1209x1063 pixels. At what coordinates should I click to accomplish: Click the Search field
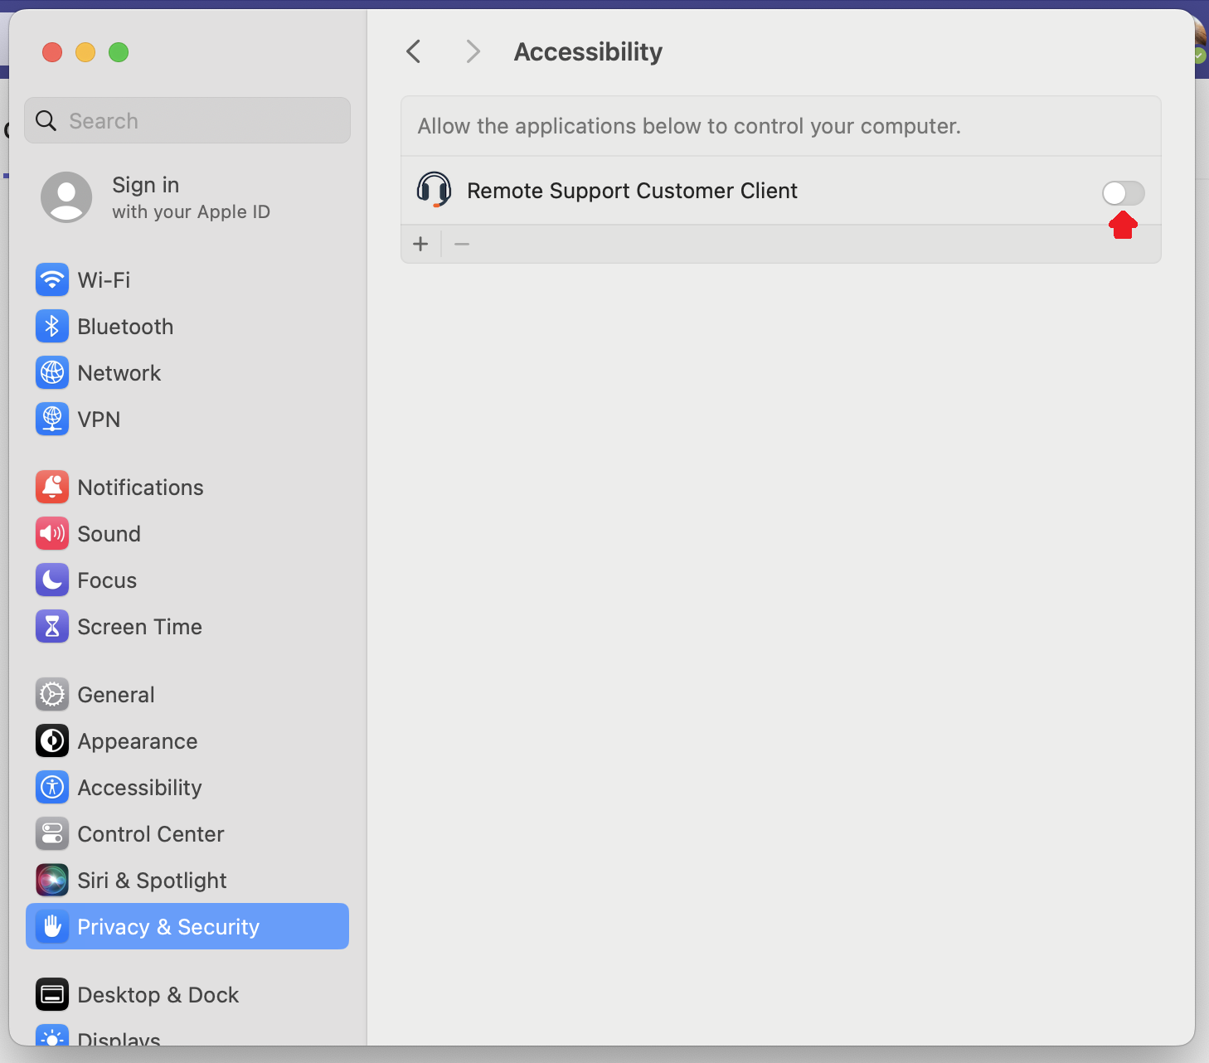(x=187, y=120)
